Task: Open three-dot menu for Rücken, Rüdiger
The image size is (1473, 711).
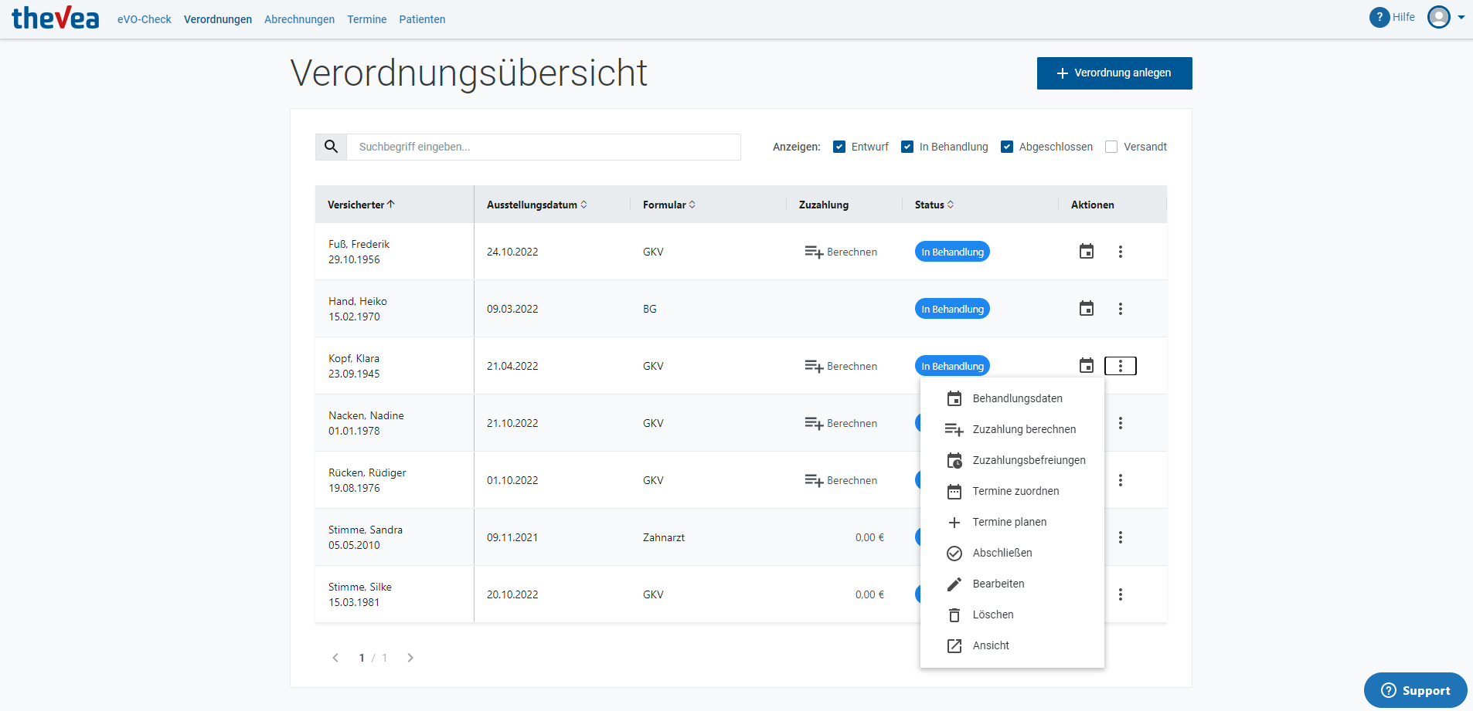Action: coord(1121,480)
